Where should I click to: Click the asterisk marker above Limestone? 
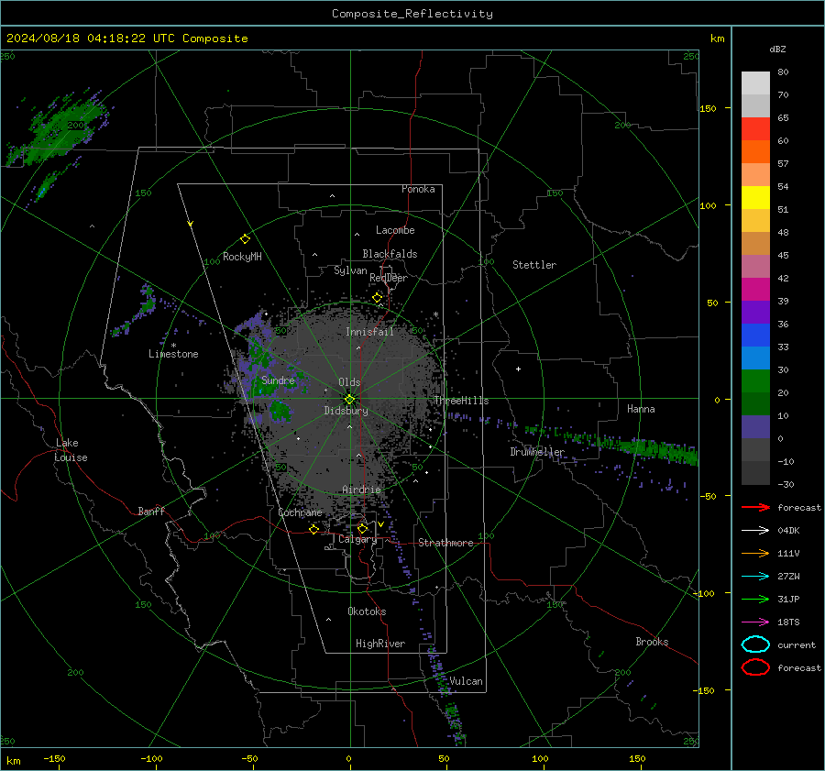(x=173, y=346)
